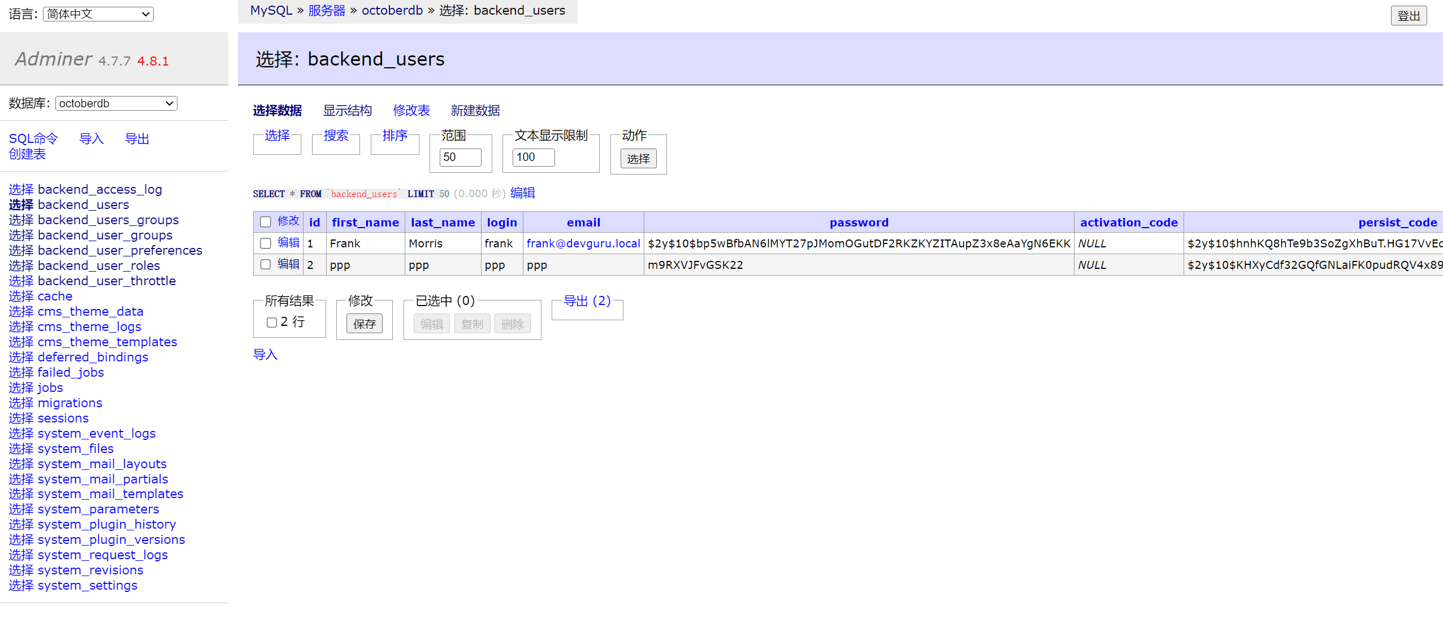Screen dimensions: 1443x619
Task: Switch to the 显示结构 tab
Action: [x=347, y=111]
